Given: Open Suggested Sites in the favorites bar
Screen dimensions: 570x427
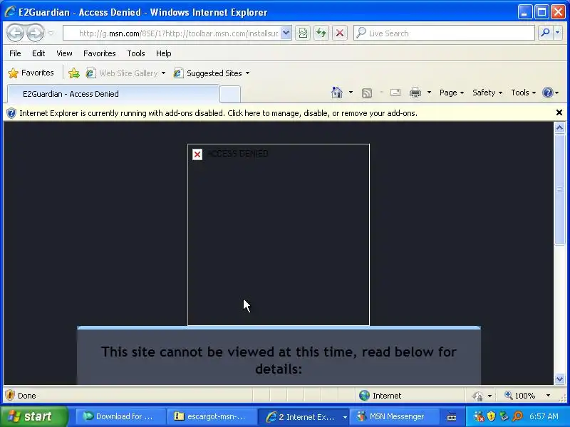Looking at the screenshot, I should [207, 73].
